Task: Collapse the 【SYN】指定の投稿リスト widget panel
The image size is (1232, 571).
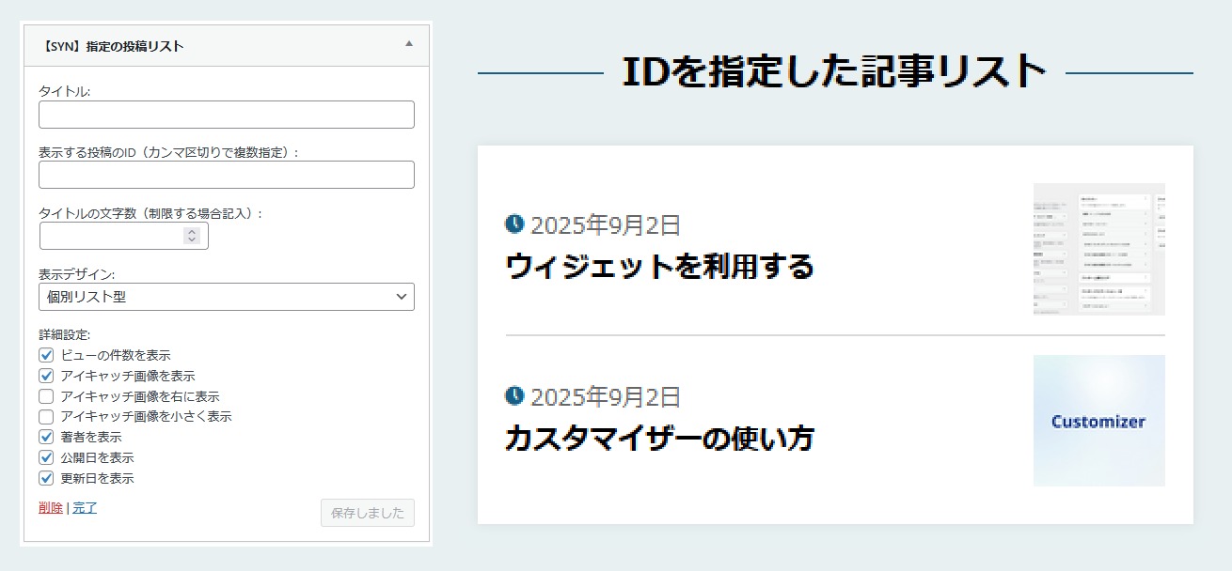Action: click(x=408, y=44)
